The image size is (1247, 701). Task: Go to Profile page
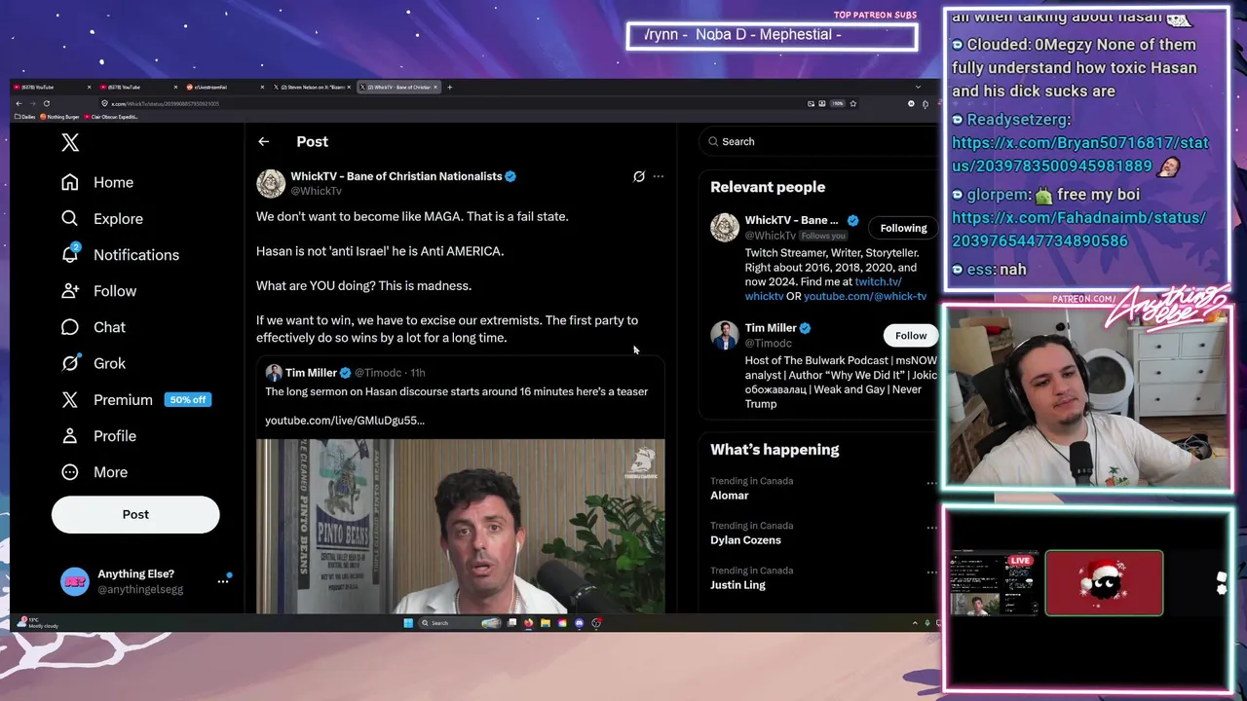(x=99, y=436)
